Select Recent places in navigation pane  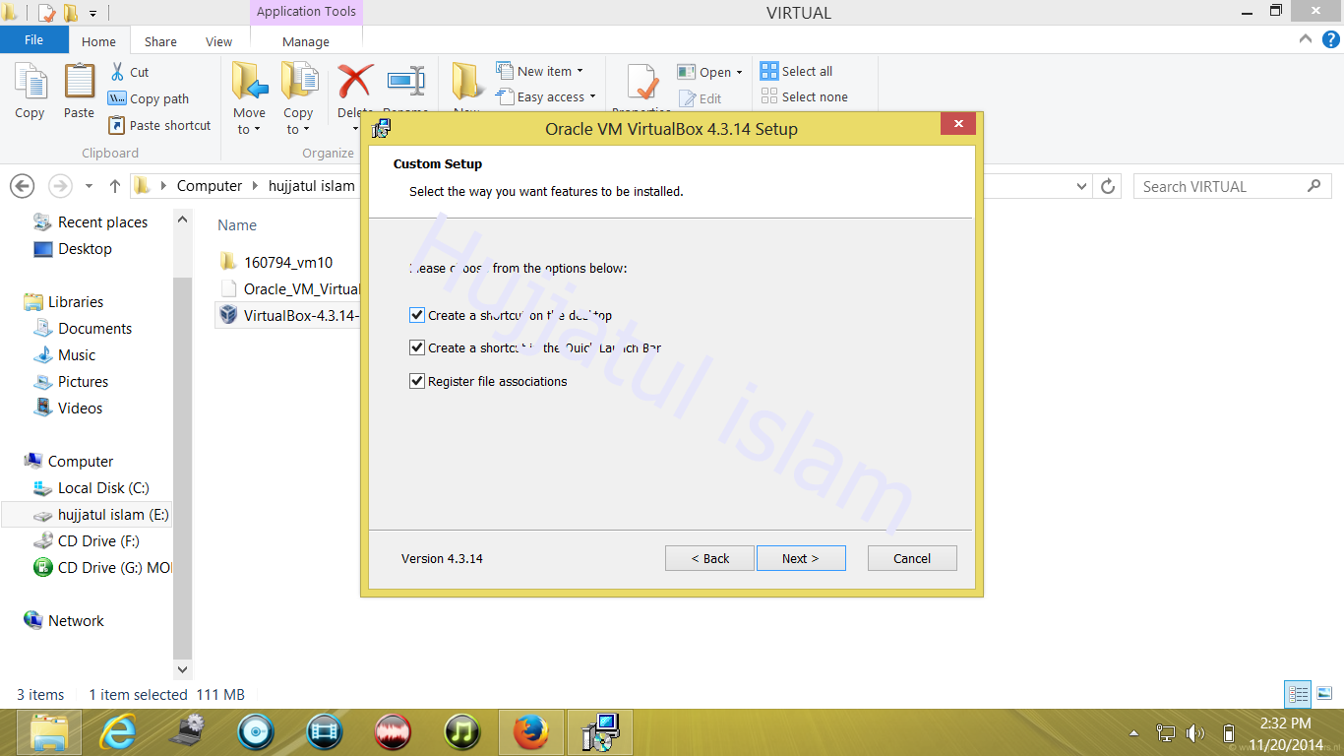(x=91, y=222)
